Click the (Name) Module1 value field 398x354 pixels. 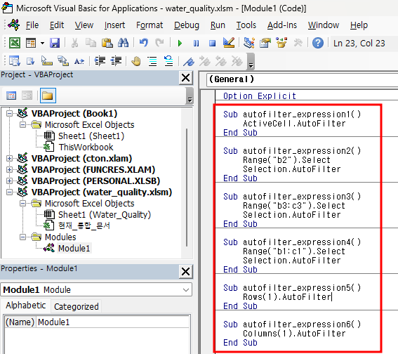coord(113,322)
